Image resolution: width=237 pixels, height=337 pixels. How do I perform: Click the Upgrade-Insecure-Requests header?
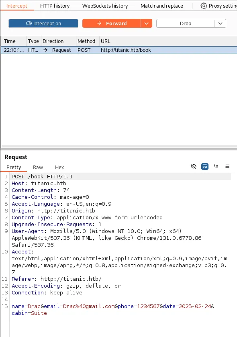[x=57, y=225]
